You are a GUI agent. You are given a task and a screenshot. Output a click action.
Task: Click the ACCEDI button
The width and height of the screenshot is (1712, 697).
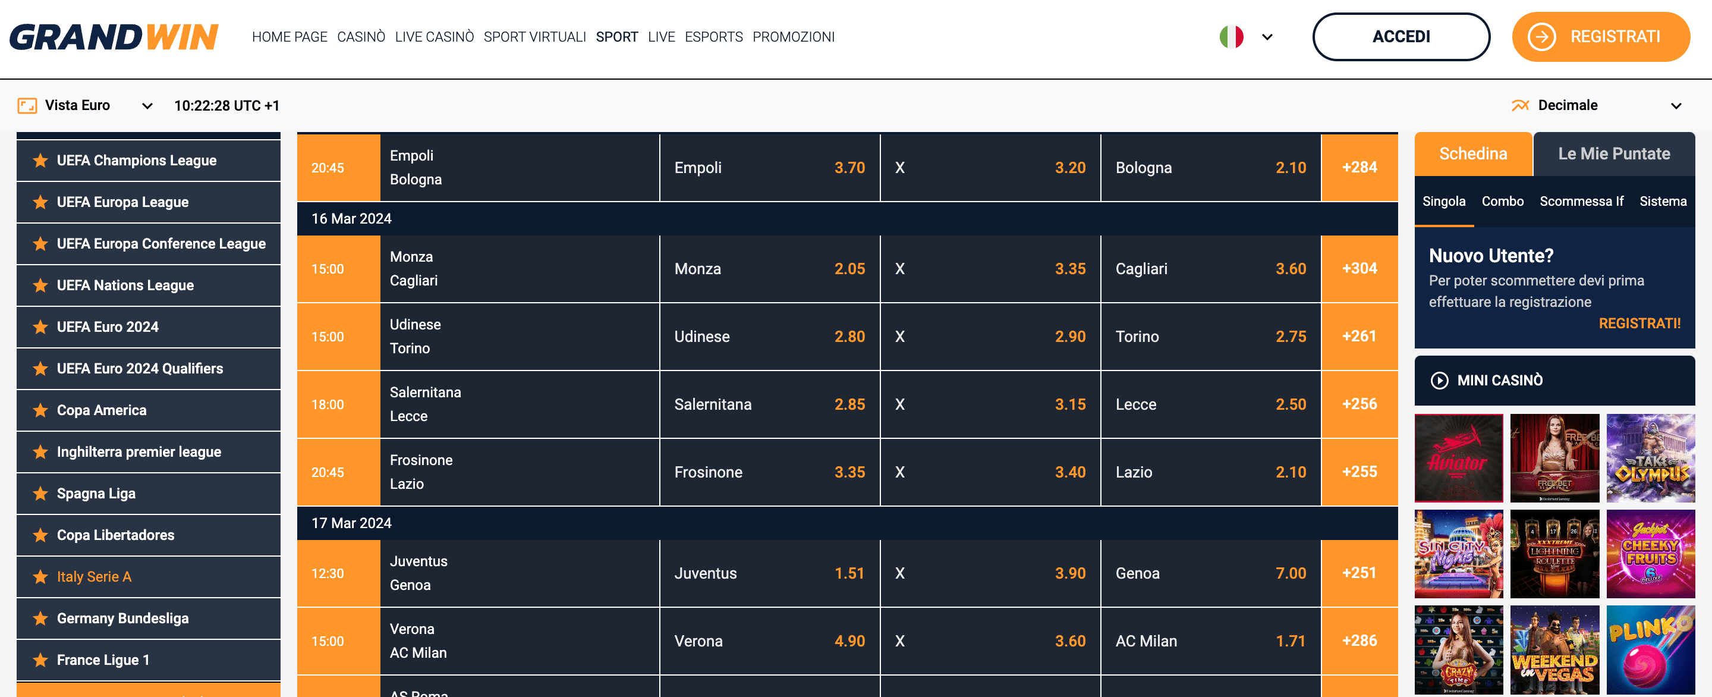[x=1401, y=37]
